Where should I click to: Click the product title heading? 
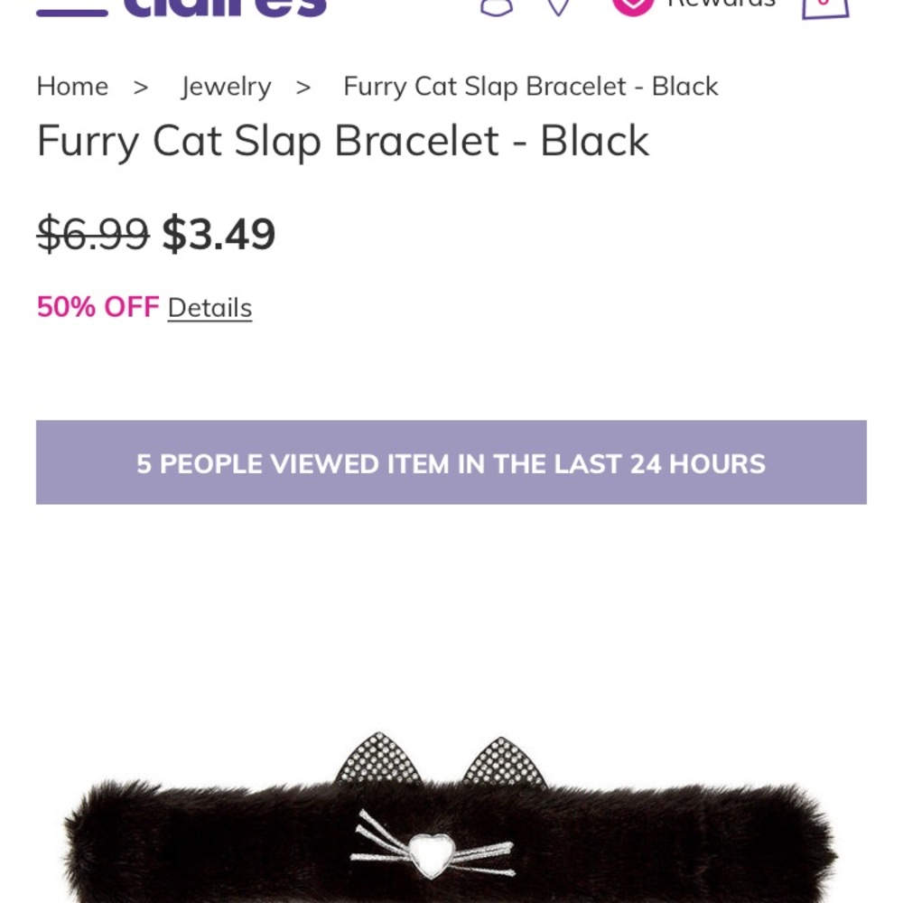343,141
